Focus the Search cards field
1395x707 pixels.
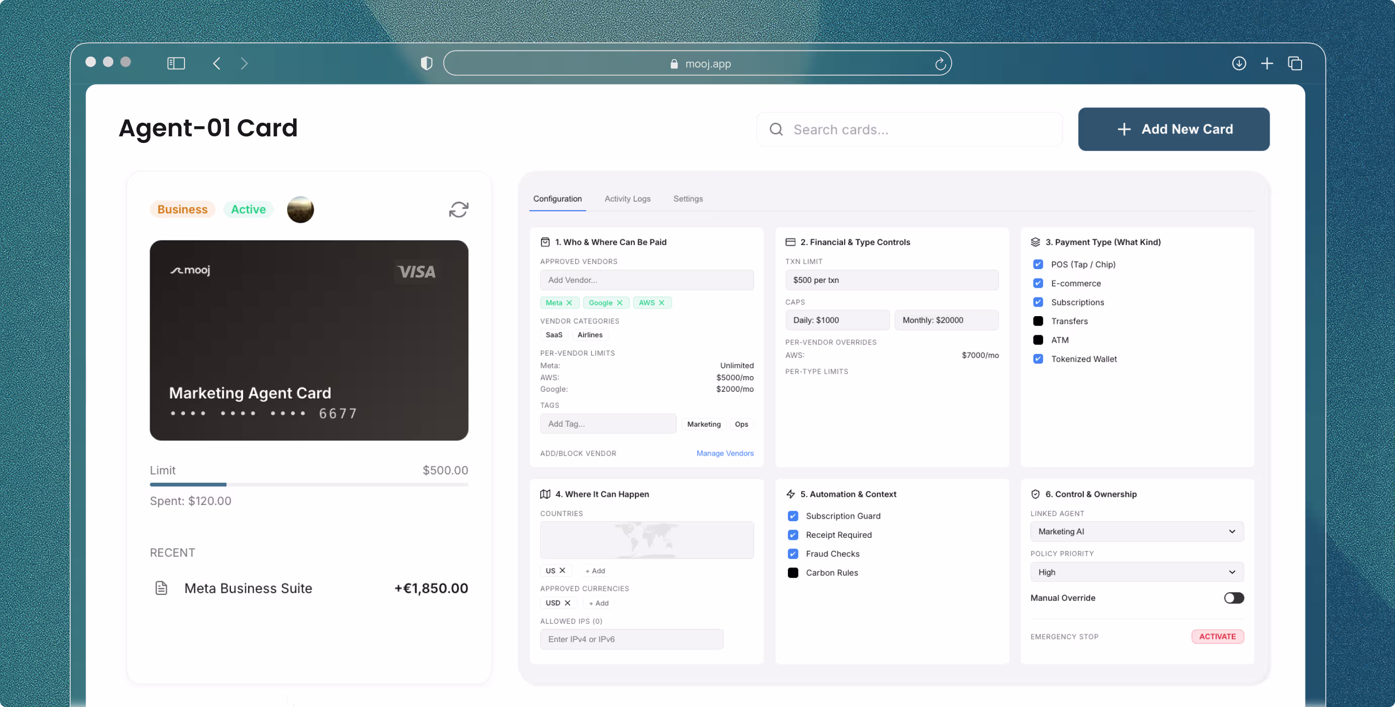(910, 129)
